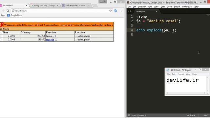Close the PHP explode Manual tab
The height and width of the screenshot is (118, 210).
click(x=89, y=6)
